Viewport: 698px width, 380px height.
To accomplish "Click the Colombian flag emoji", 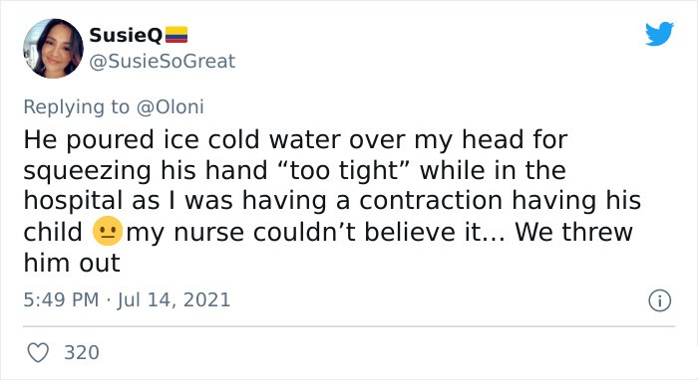I will pyautogui.click(x=176, y=35).
